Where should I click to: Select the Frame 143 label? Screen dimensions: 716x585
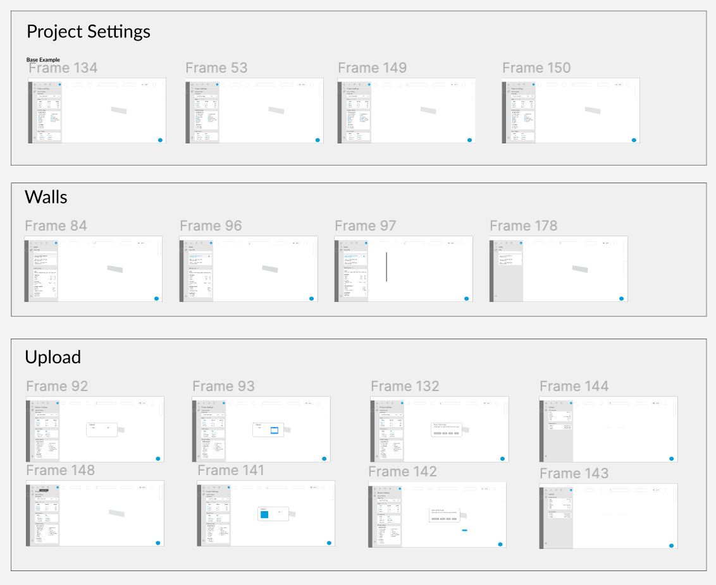point(574,473)
